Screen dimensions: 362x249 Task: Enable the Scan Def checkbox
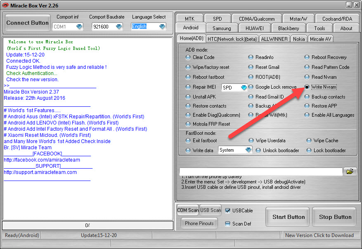(227, 223)
